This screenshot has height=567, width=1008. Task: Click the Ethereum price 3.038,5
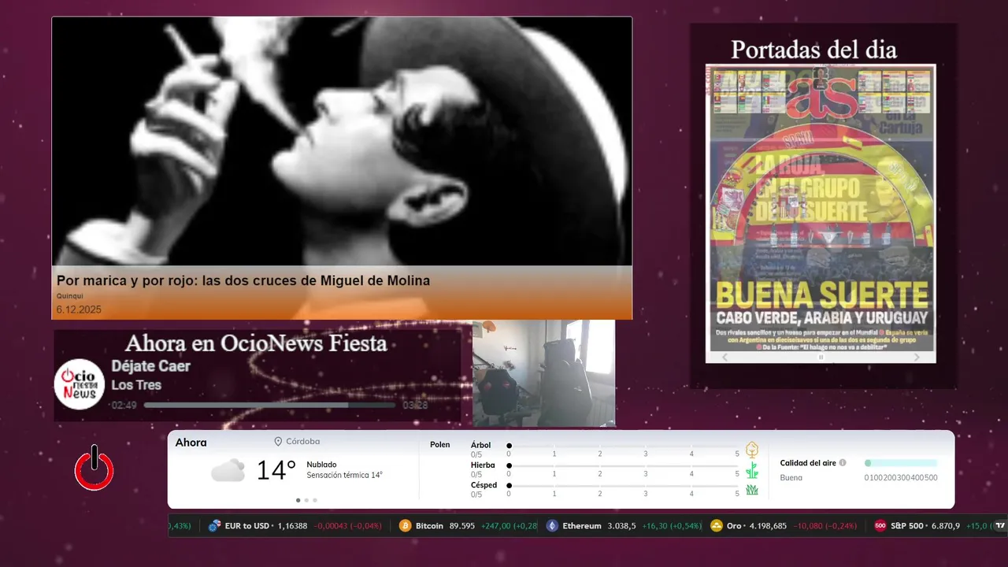[x=622, y=526]
